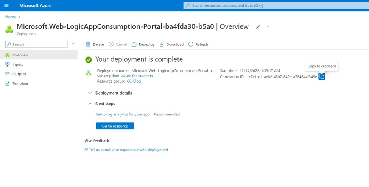Screen dimensions: 369x187
Task: Open the more options ellipsis menu
Action: point(267,27)
